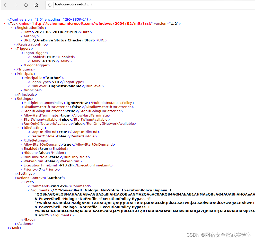This screenshot has height=240, width=255.
Task: Collapse the Task root element
Action: click(4, 24)
